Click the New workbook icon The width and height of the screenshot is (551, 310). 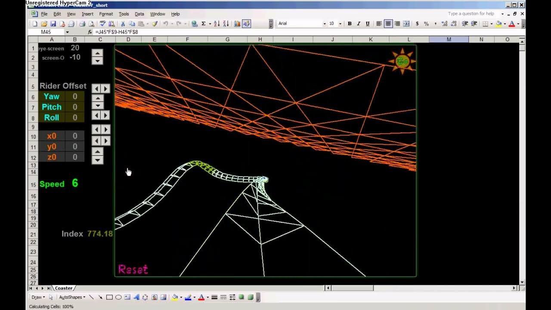pos(34,24)
